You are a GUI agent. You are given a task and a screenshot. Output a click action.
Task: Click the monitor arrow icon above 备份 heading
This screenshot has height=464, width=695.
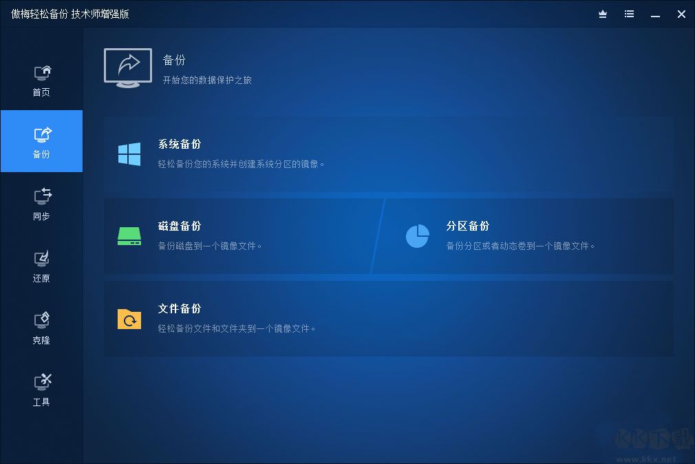[127, 67]
